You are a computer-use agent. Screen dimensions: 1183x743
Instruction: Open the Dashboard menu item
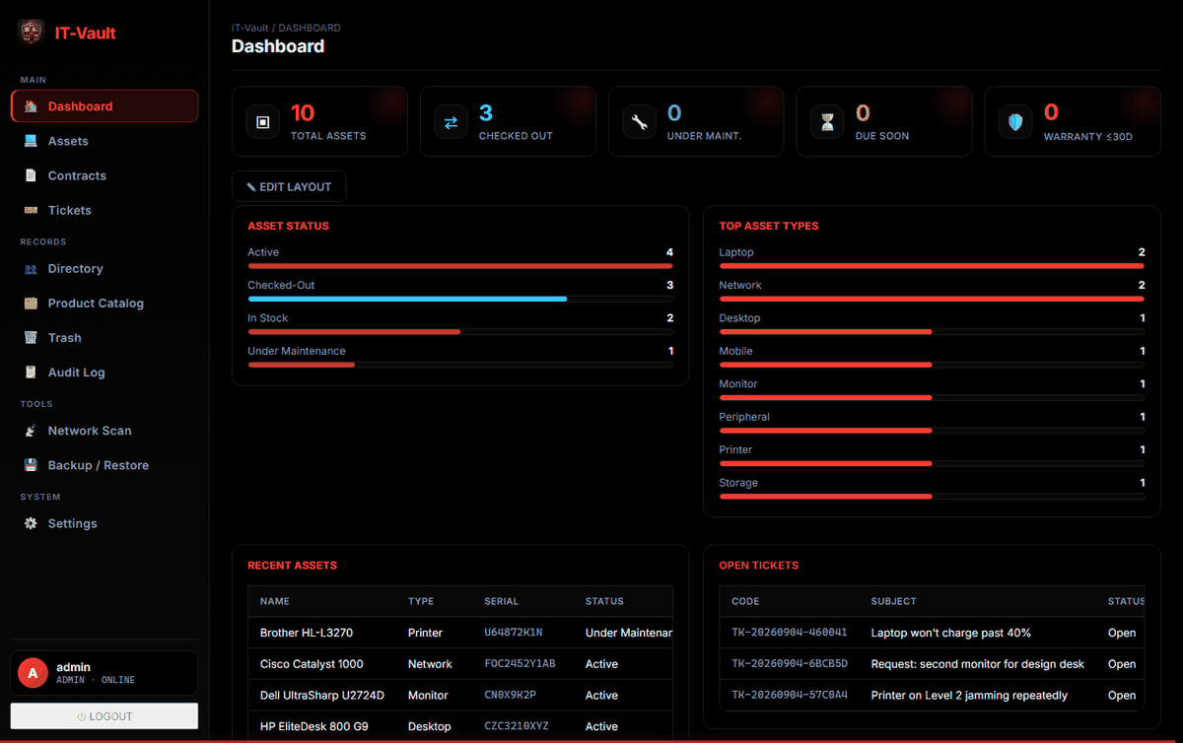point(104,106)
